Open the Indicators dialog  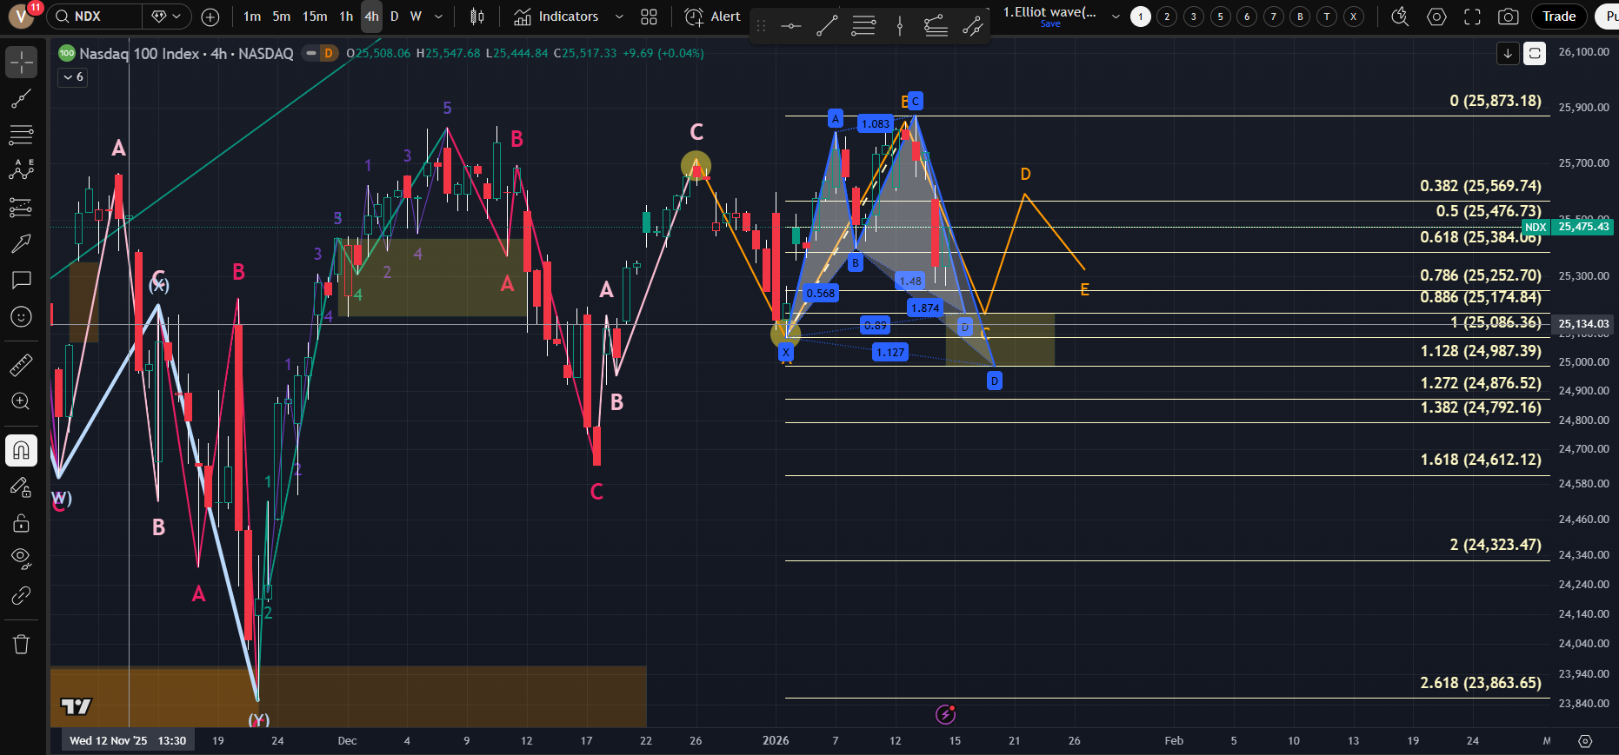tap(557, 17)
